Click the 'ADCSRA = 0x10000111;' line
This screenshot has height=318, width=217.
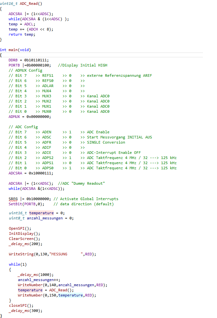click(31, 173)
